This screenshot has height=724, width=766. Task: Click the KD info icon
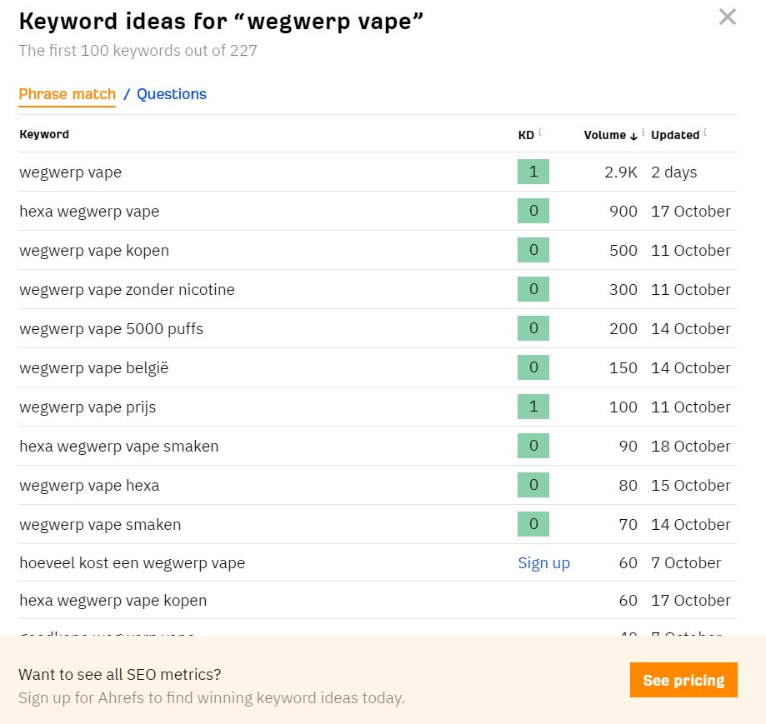(540, 132)
